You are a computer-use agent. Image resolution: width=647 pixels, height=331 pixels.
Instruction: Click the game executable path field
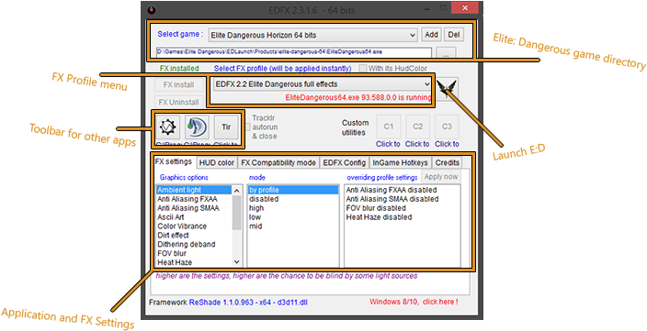click(294, 52)
